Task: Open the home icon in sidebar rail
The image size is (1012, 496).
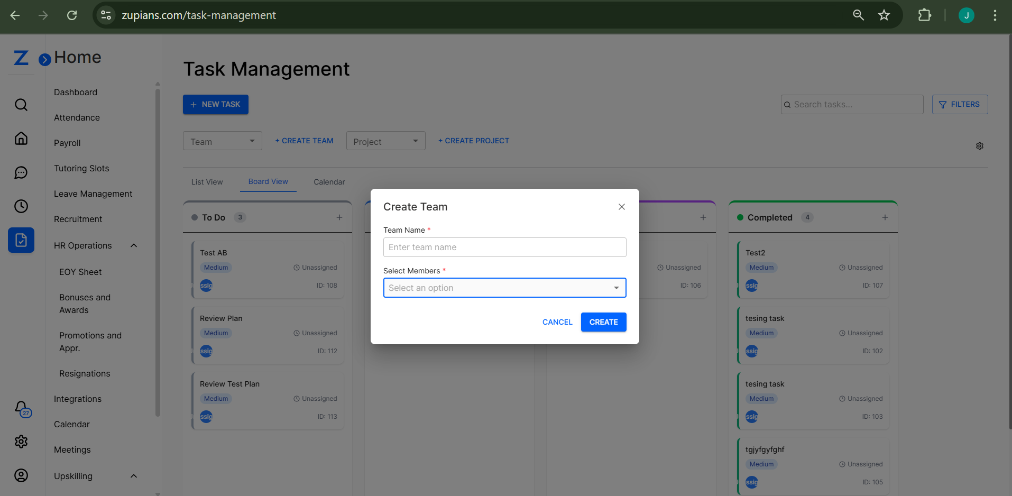Action: [x=21, y=139]
